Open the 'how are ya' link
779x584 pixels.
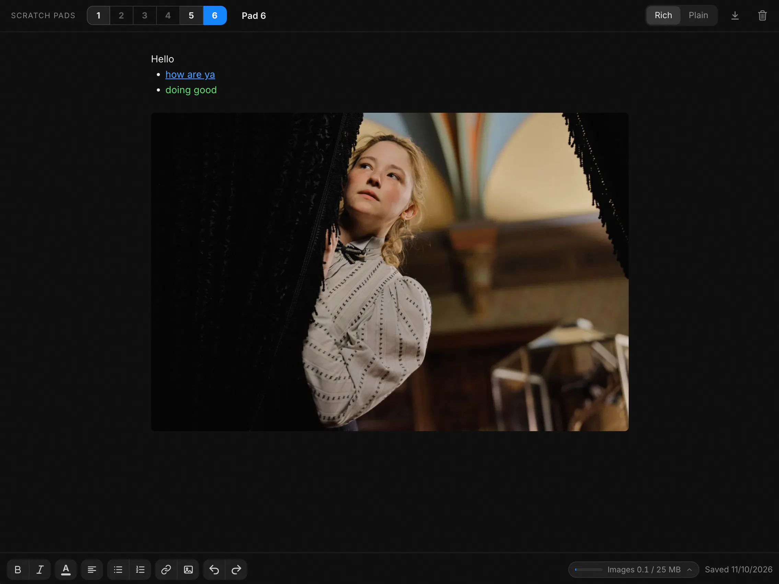pos(190,75)
